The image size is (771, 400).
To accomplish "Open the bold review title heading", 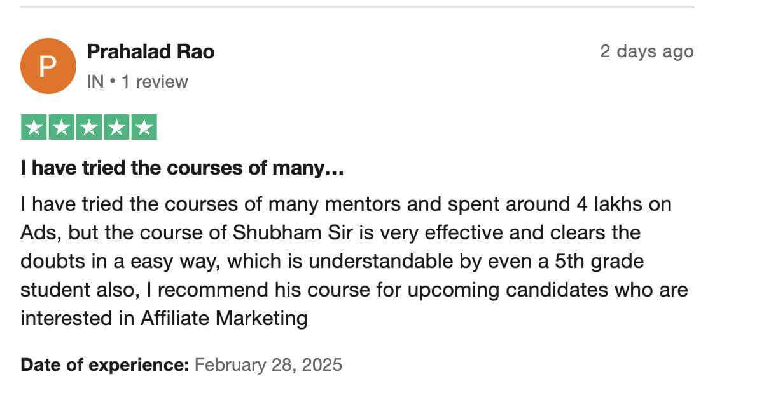I will (x=183, y=168).
